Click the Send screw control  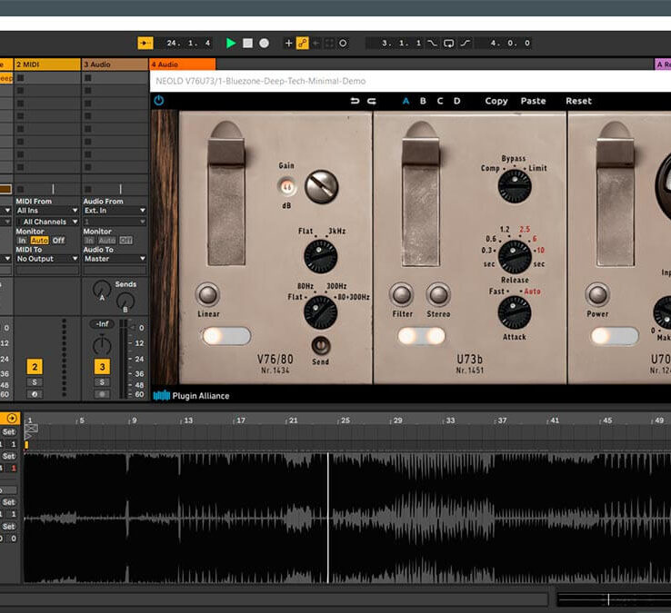321,345
